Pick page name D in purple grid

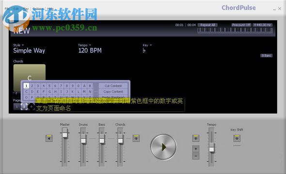point(32,92)
